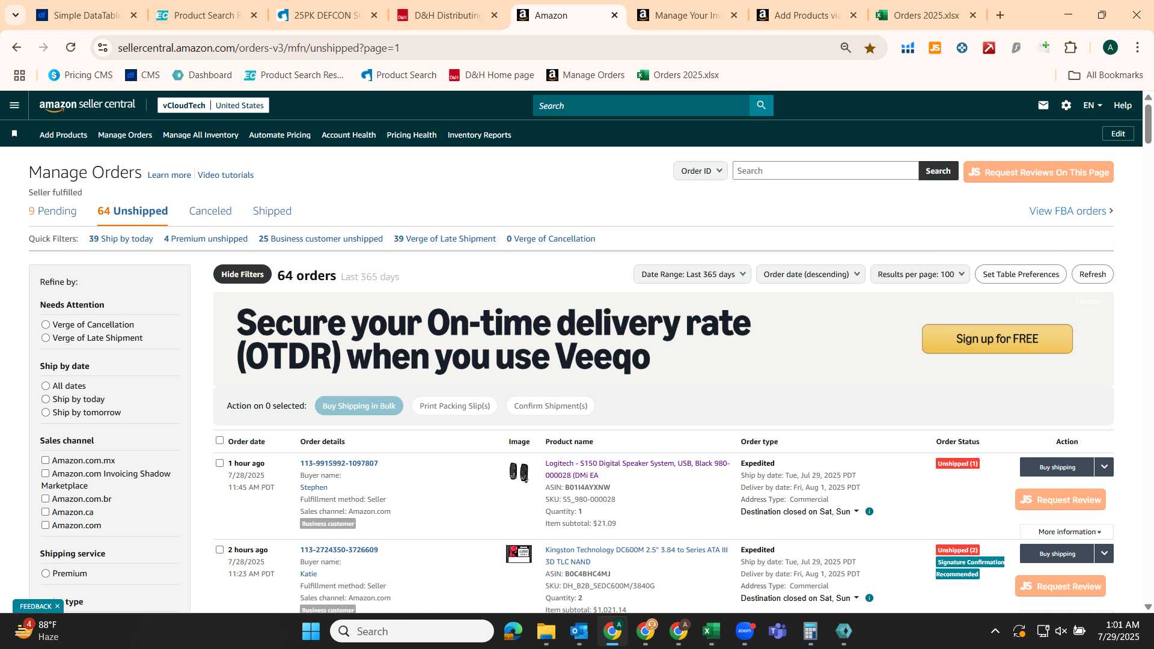
Task: Open the Automate Pricing menu item
Action: (279, 135)
